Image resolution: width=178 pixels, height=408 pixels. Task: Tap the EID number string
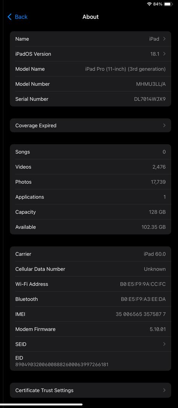pyautogui.click(x=62, y=365)
